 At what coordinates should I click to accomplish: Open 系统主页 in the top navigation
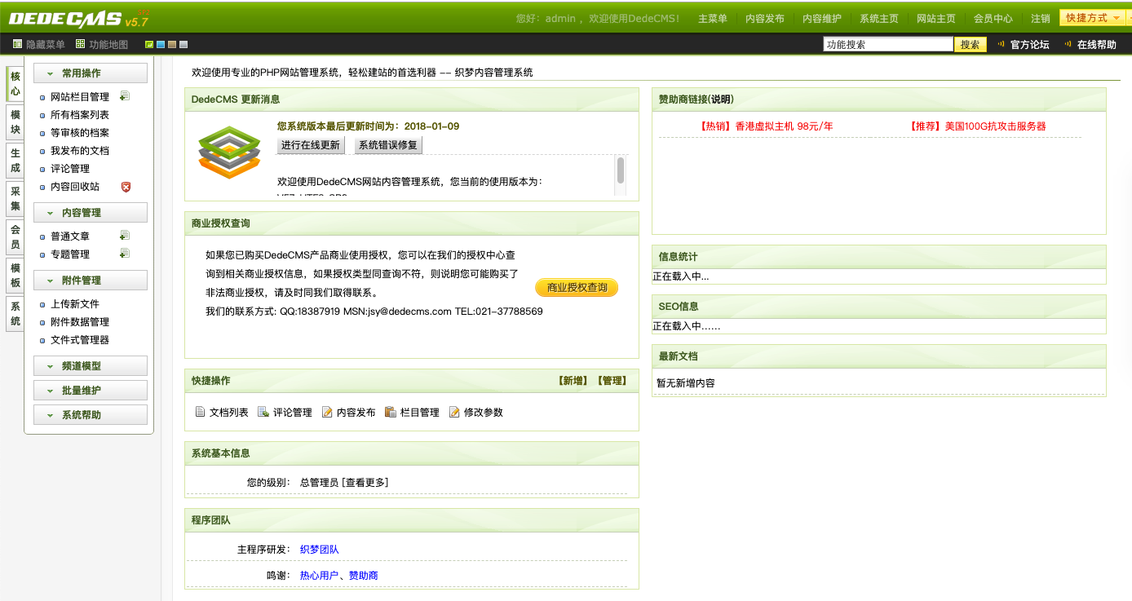click(879, 19)
